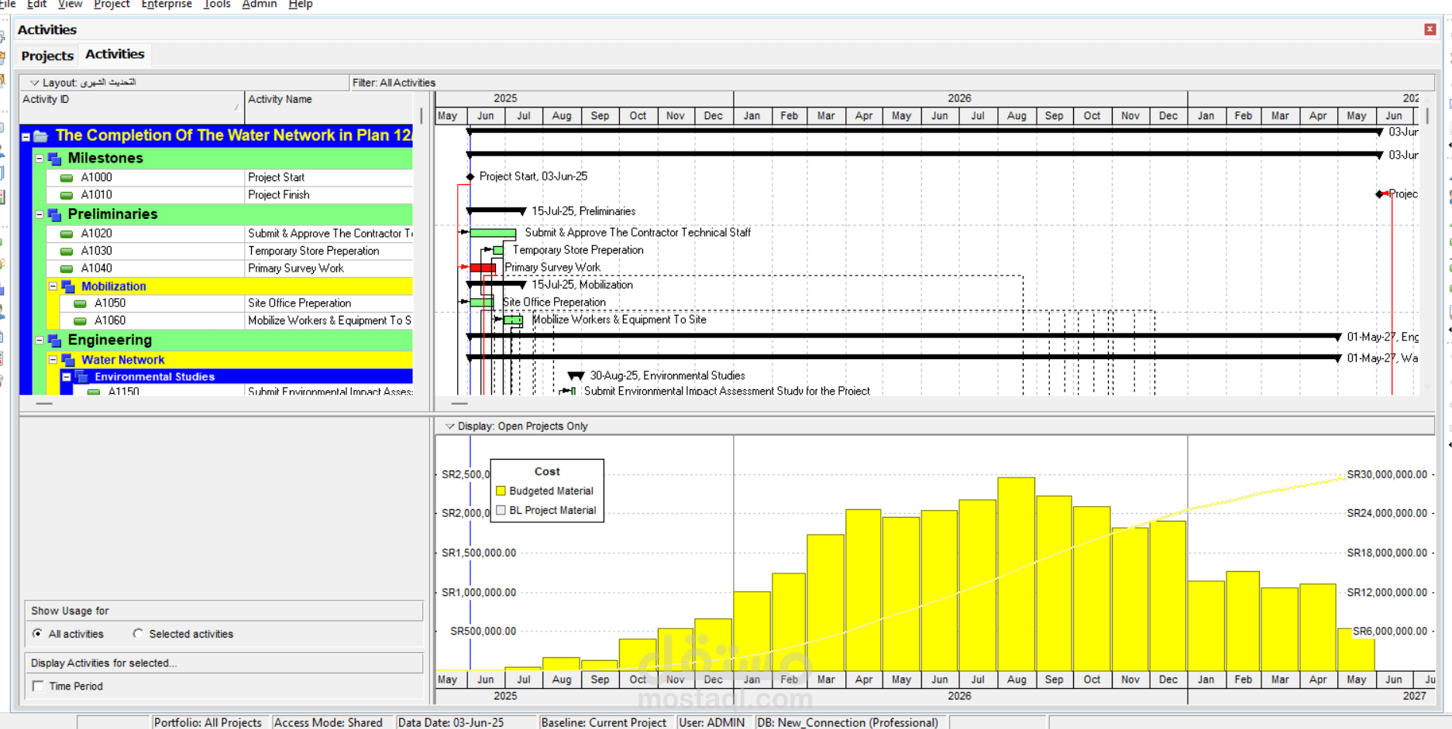The height and width of the screenshot is (729, 1452).
Task: Collapse the Water Network project root node
Action: click(x=26, y=137)
